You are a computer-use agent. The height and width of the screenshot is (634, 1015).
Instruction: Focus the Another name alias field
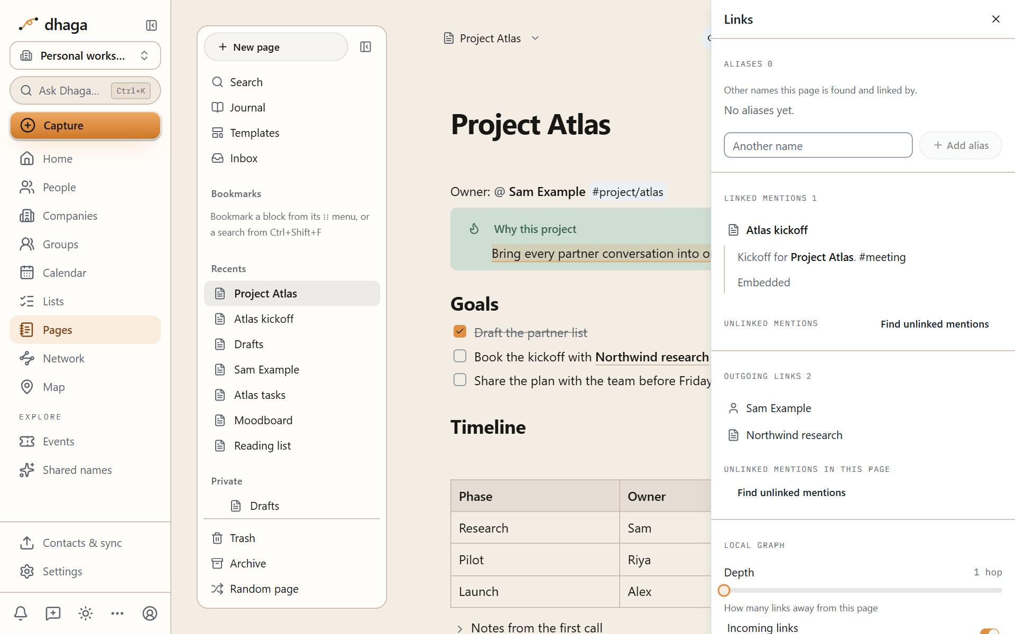(818, 145)
